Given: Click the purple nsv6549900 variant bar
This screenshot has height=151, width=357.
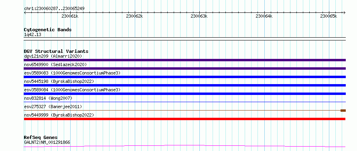Looking at the screenshot, I should point(185,68).
